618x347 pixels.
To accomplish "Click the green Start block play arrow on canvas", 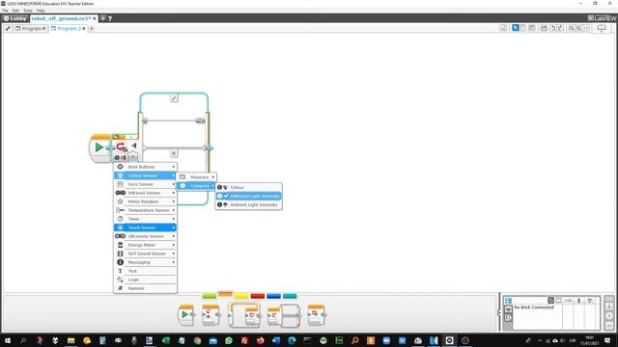I will tap(99, 147).
